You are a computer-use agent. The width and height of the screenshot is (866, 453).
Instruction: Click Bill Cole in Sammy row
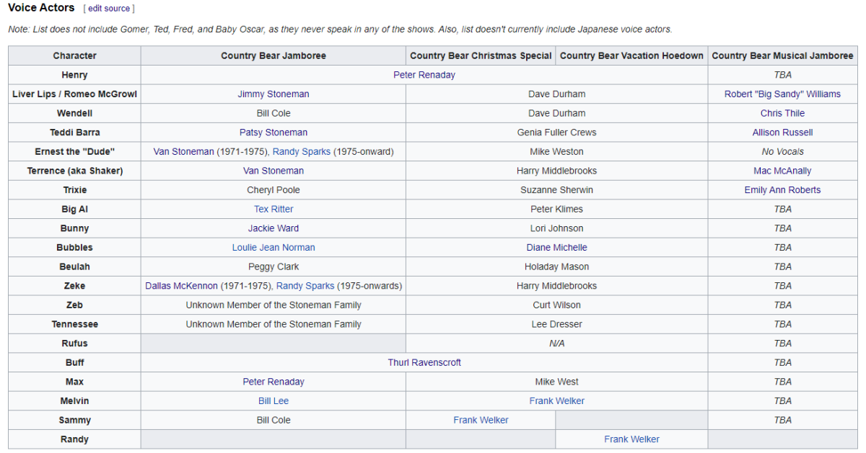pyautogui.click(x=274, y=420)
